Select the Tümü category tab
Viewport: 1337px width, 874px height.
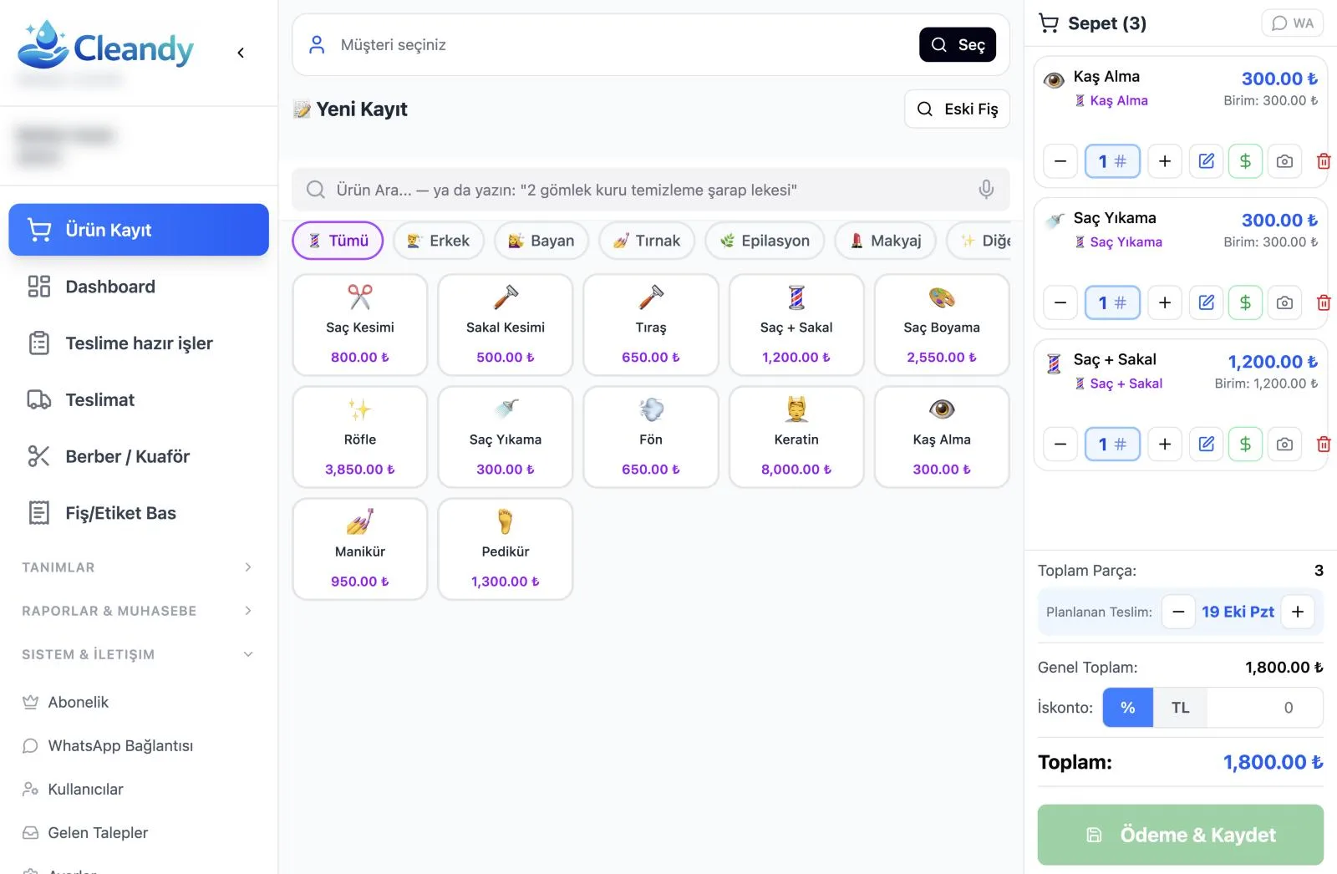click(x=338, y=241)
